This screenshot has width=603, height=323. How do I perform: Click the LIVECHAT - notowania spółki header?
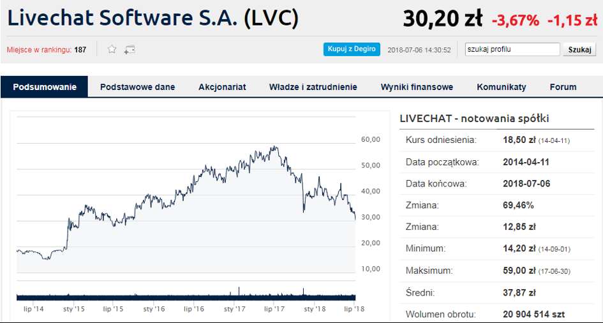pos(474,119)
